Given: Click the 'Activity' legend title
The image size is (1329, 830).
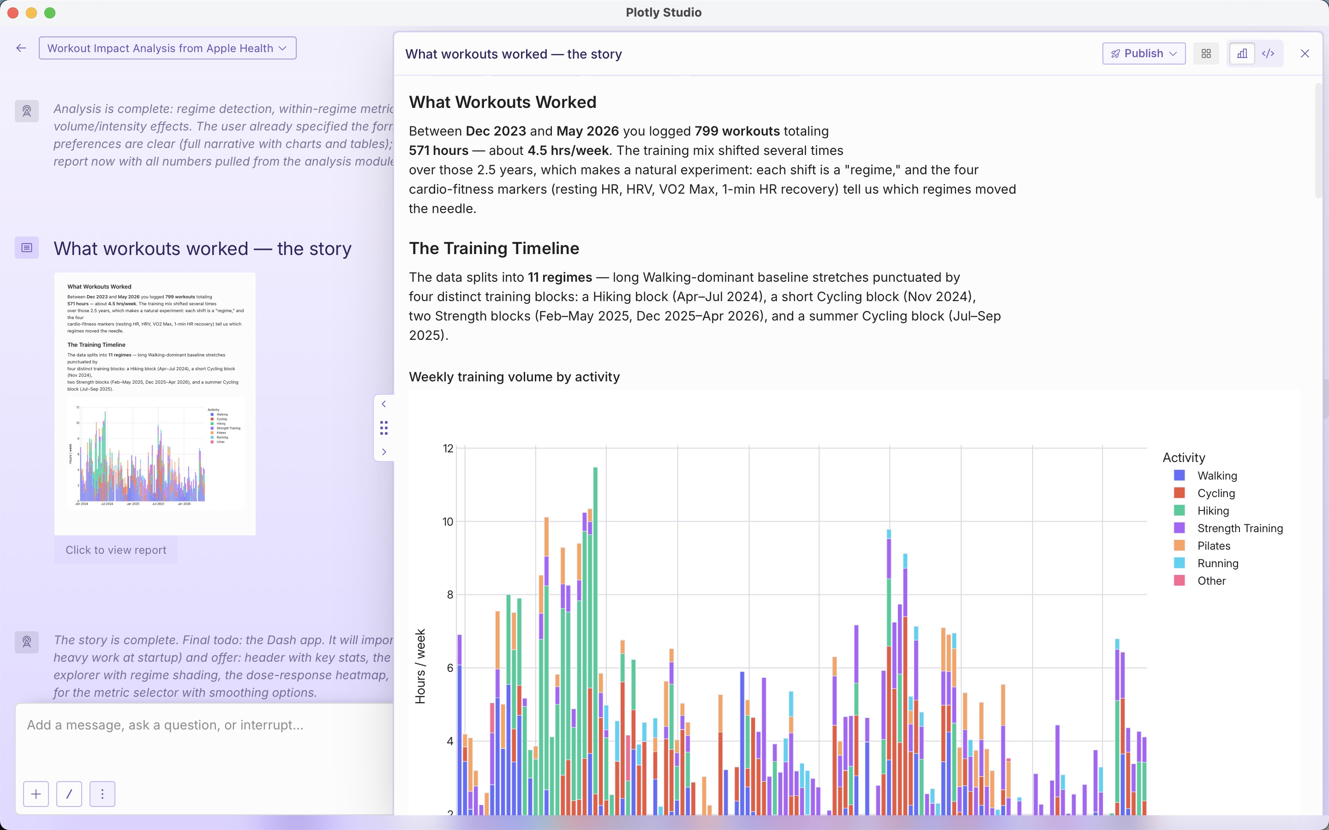Looking at the screenshot, I should (1184, 458).
